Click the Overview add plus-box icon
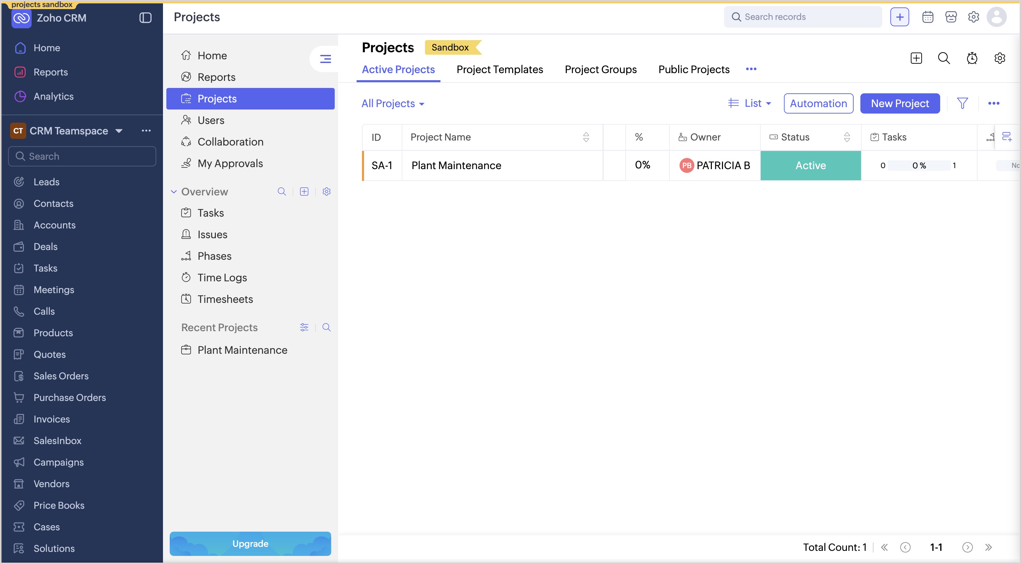1021x564 pixels. click(304, 192)
